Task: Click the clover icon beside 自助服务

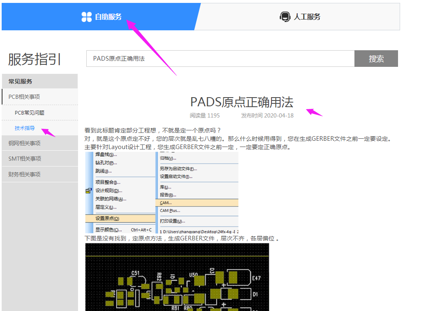Action: 86,17
